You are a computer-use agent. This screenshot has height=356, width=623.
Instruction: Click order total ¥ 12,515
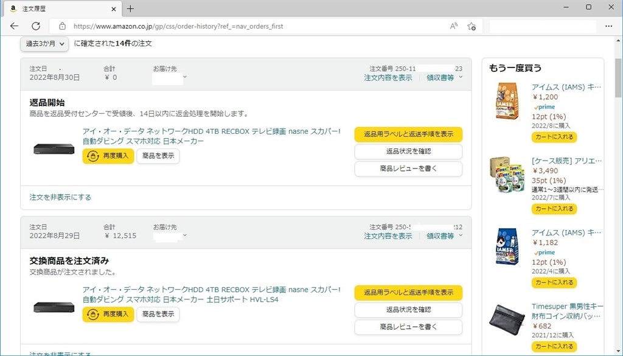[x=120, y=236]
